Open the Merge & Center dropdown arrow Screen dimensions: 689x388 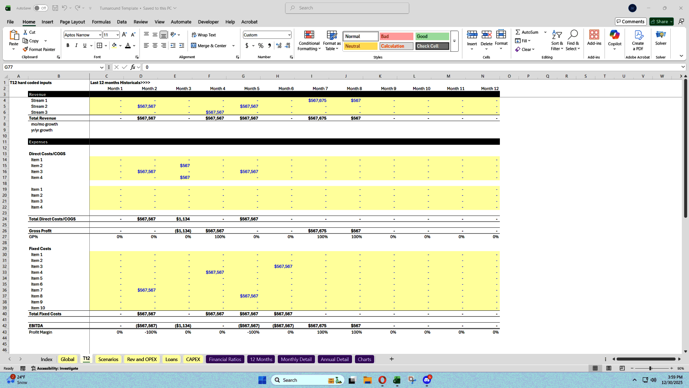tap(233, 46)
